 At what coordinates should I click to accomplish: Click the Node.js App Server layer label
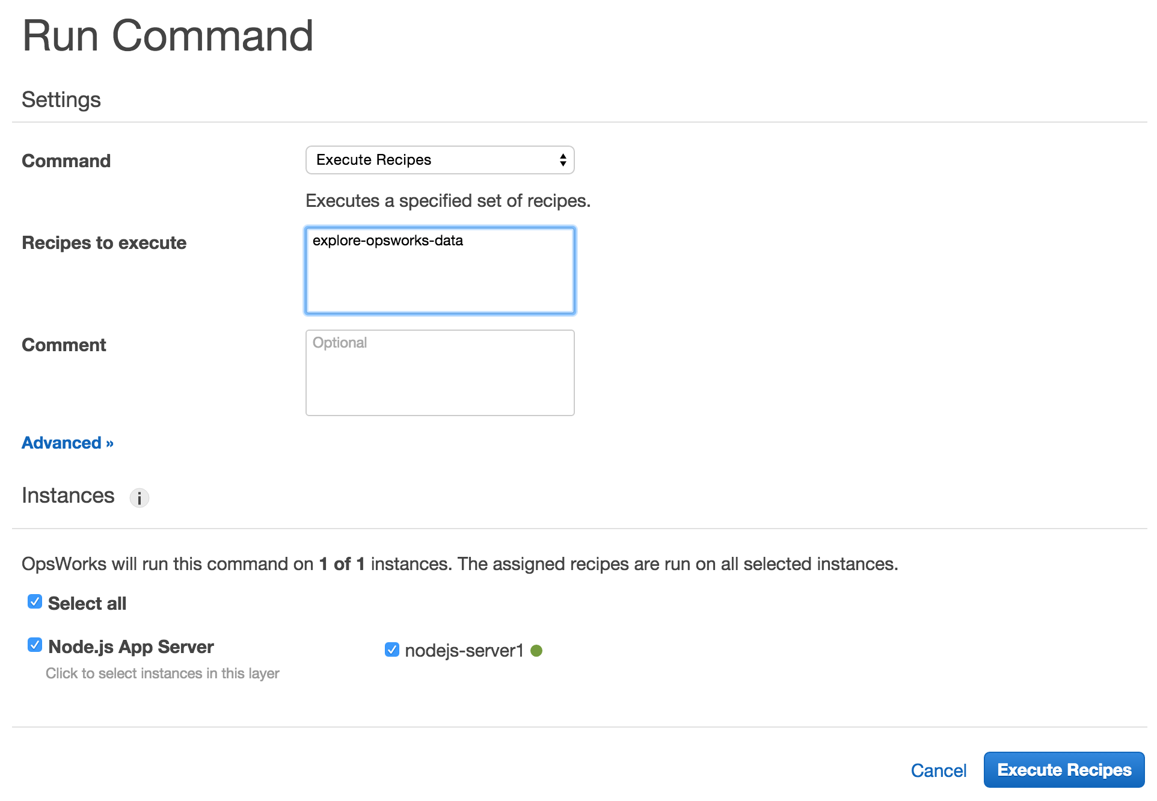[130, 647]
